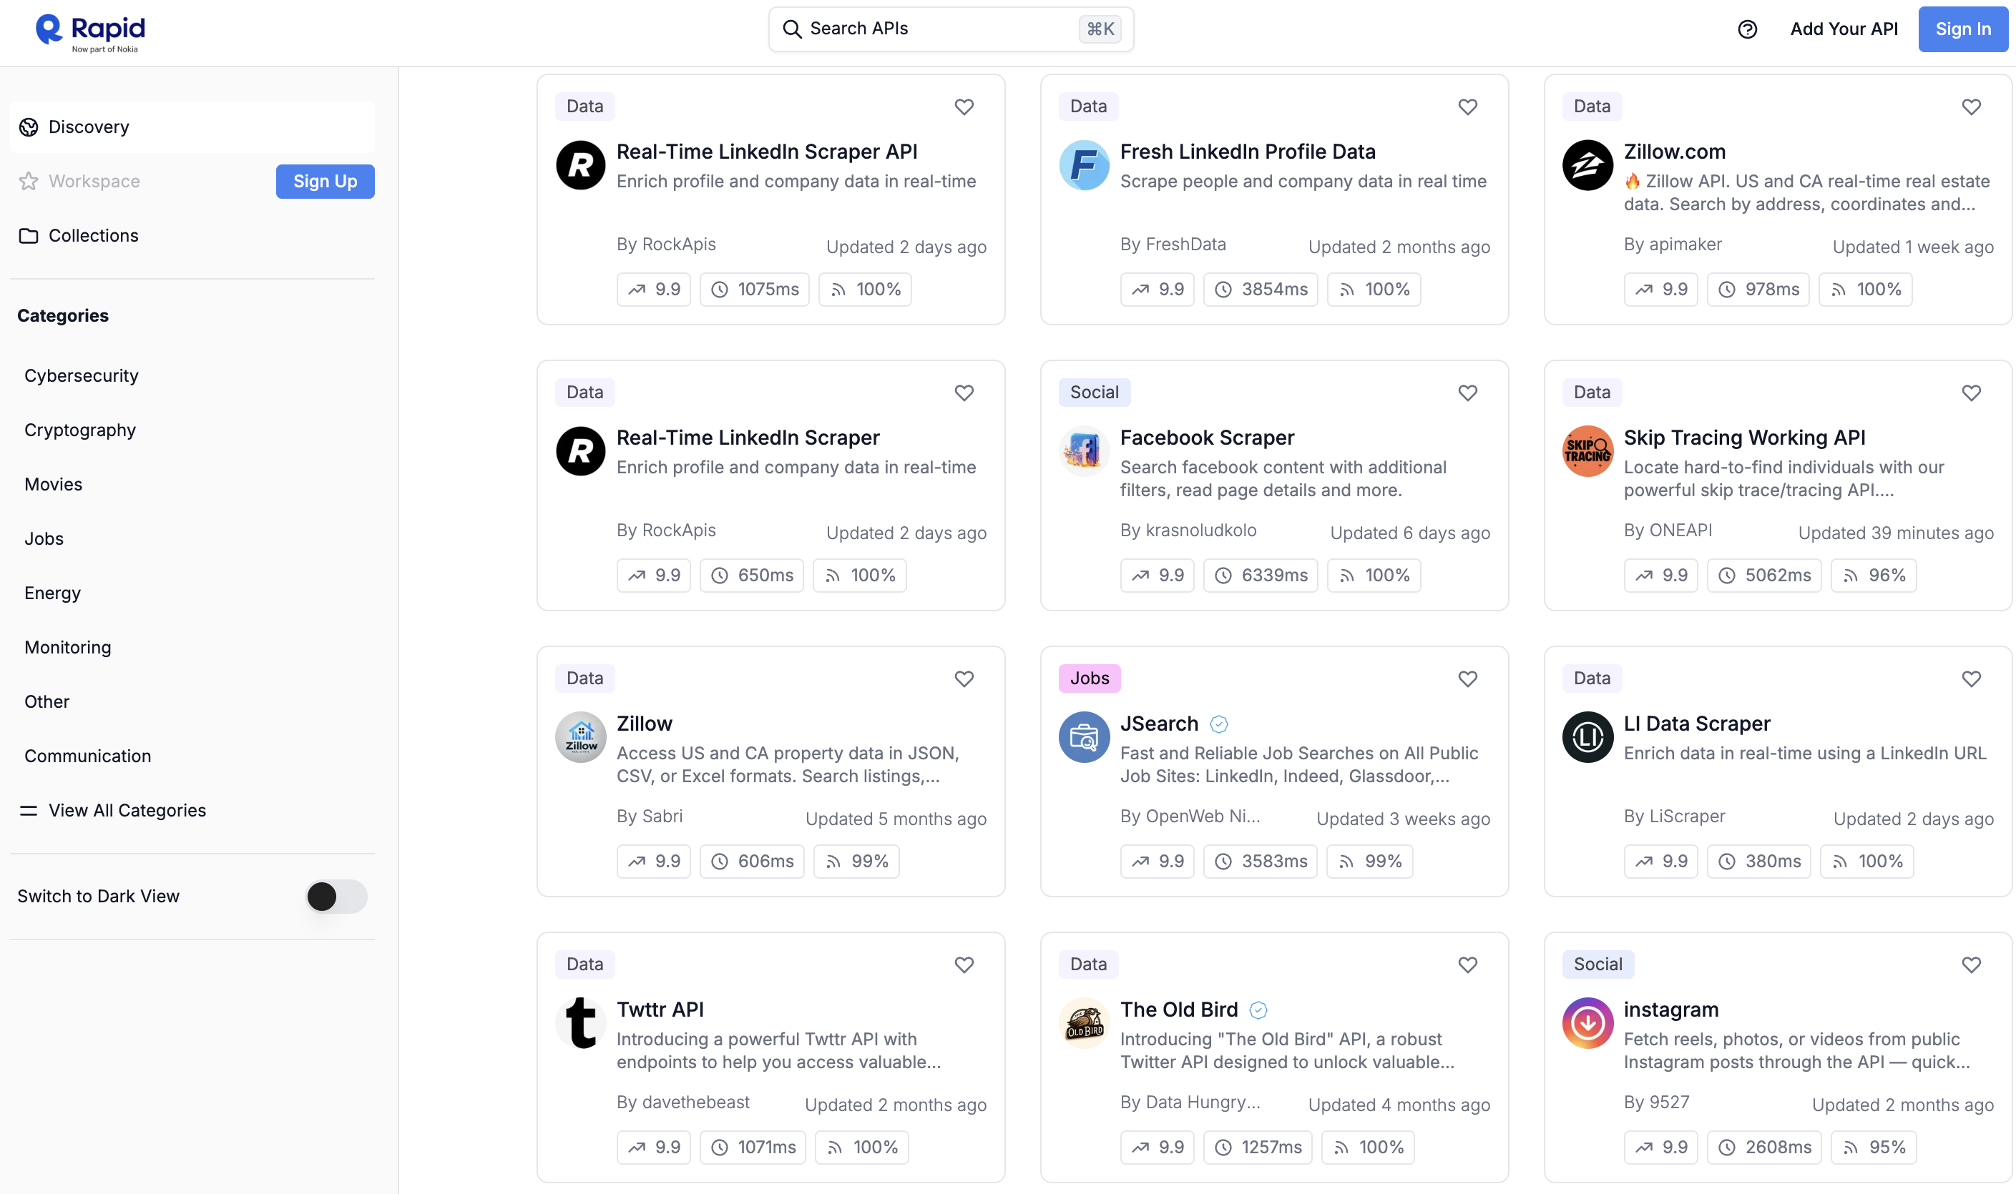Click the Sign Up button
Image resolution: width=2016 pixels, height=1194 pixels.
326,181
